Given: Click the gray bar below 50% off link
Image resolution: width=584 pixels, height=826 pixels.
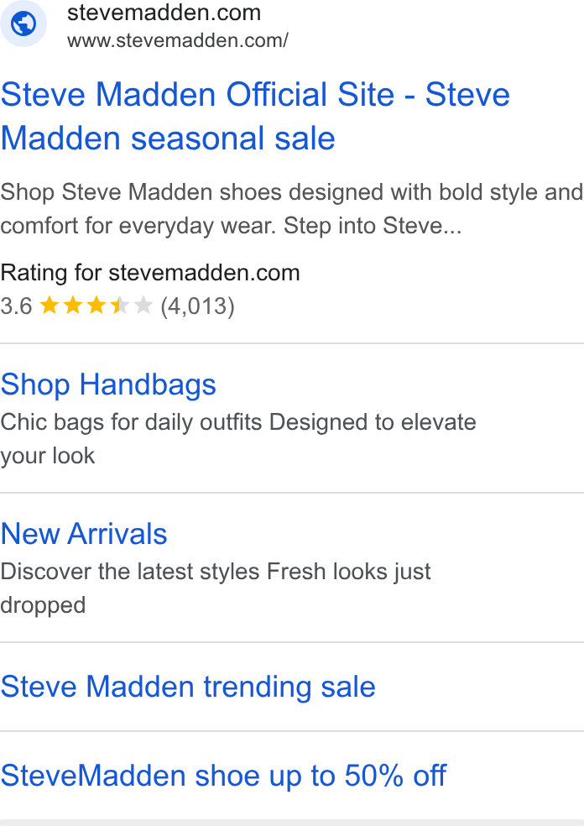Looking at the screenshot, I should (x=292, y=823).
